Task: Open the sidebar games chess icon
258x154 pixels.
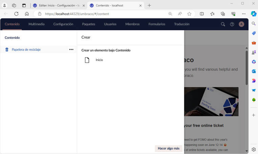Action: [254, 52]
